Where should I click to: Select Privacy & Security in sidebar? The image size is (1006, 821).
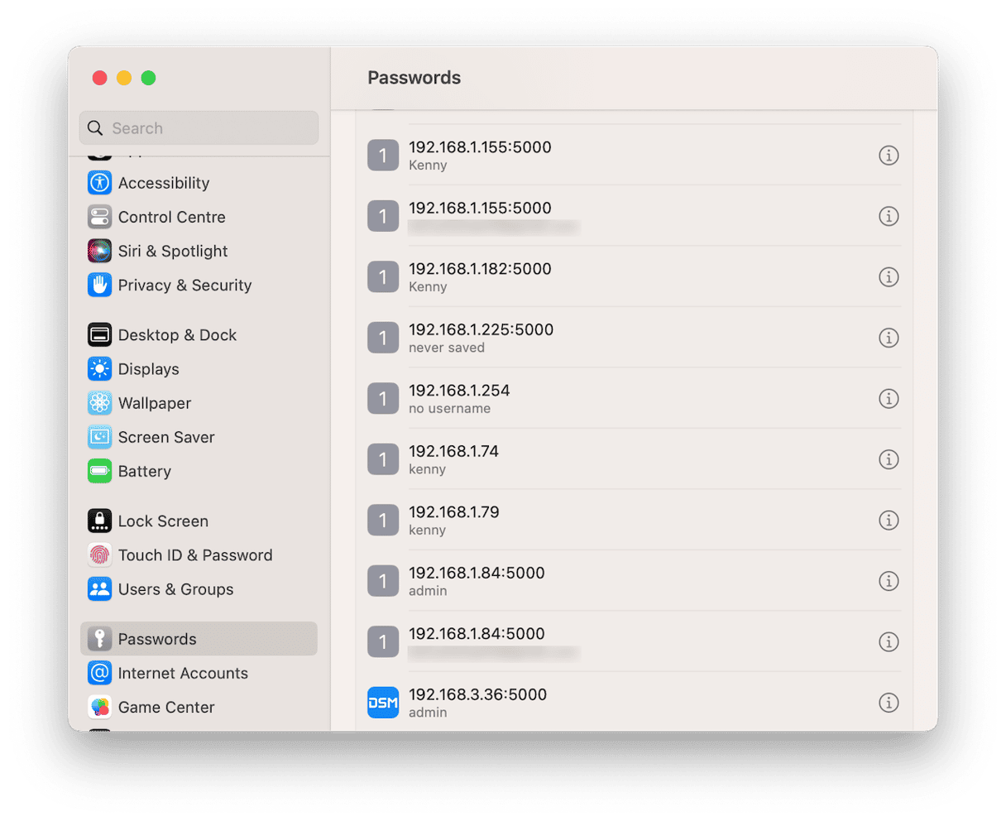tap(184, 286)
